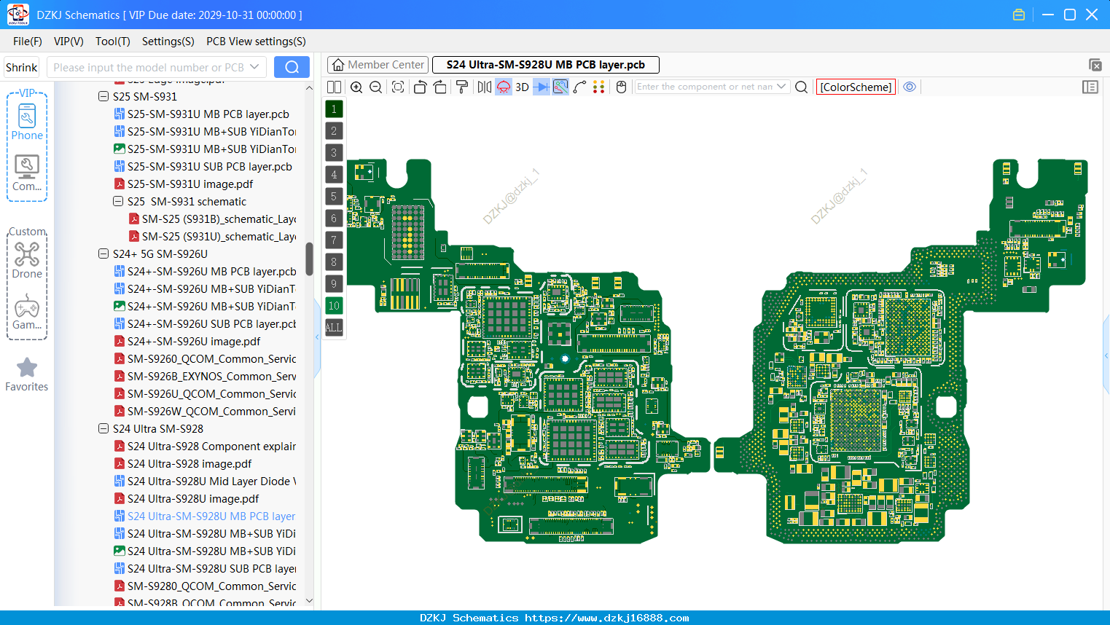Show PCB layer 7

pyautogui.click(x=334, y=240)
